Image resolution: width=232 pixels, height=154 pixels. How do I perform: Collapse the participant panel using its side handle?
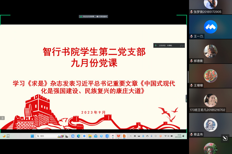[187, 98]
